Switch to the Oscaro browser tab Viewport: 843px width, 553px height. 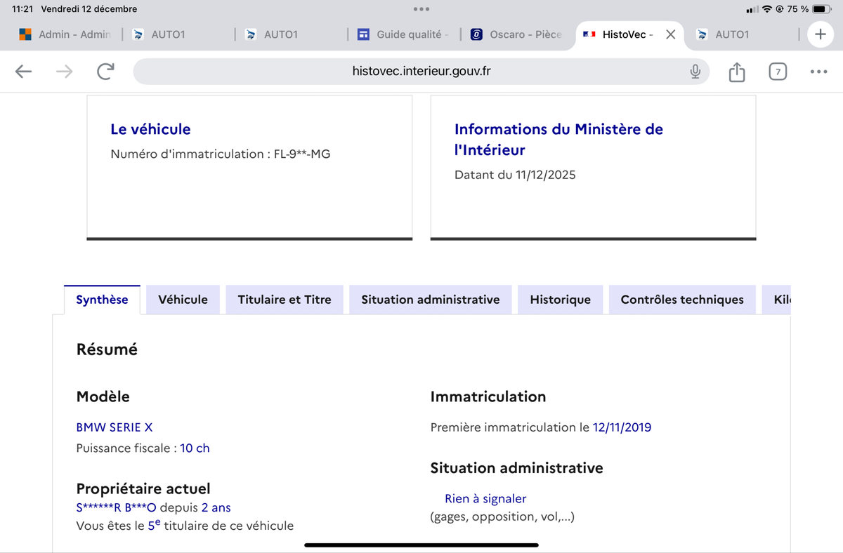coord(516,34)
